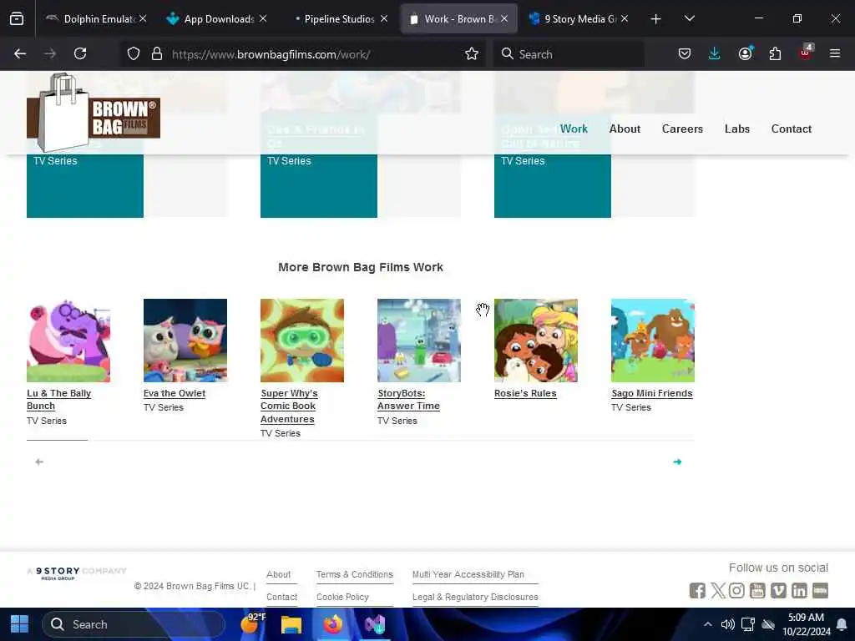
Task: Open Multi Year Accessibility Plan link
Action: [468, 574]
